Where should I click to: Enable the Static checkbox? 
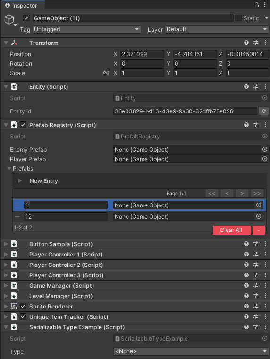point(238,18)
